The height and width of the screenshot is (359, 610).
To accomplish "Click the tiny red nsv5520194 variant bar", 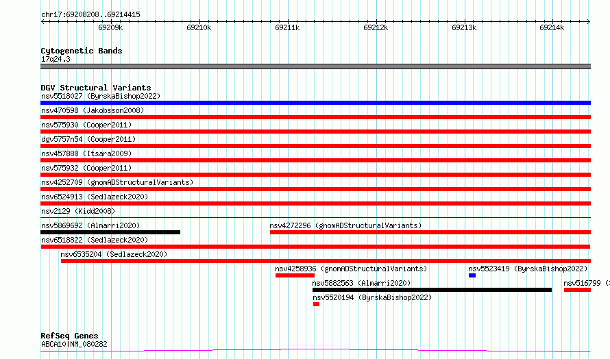I will point(316,304).
